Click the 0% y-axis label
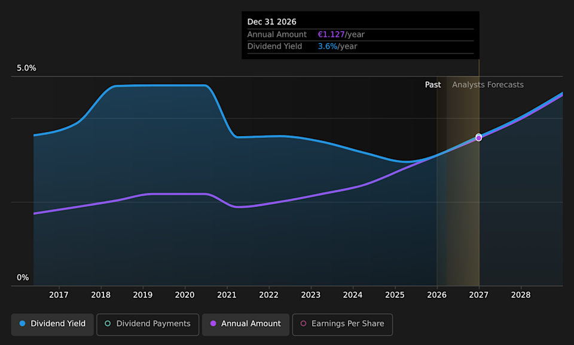 point(23,278)
